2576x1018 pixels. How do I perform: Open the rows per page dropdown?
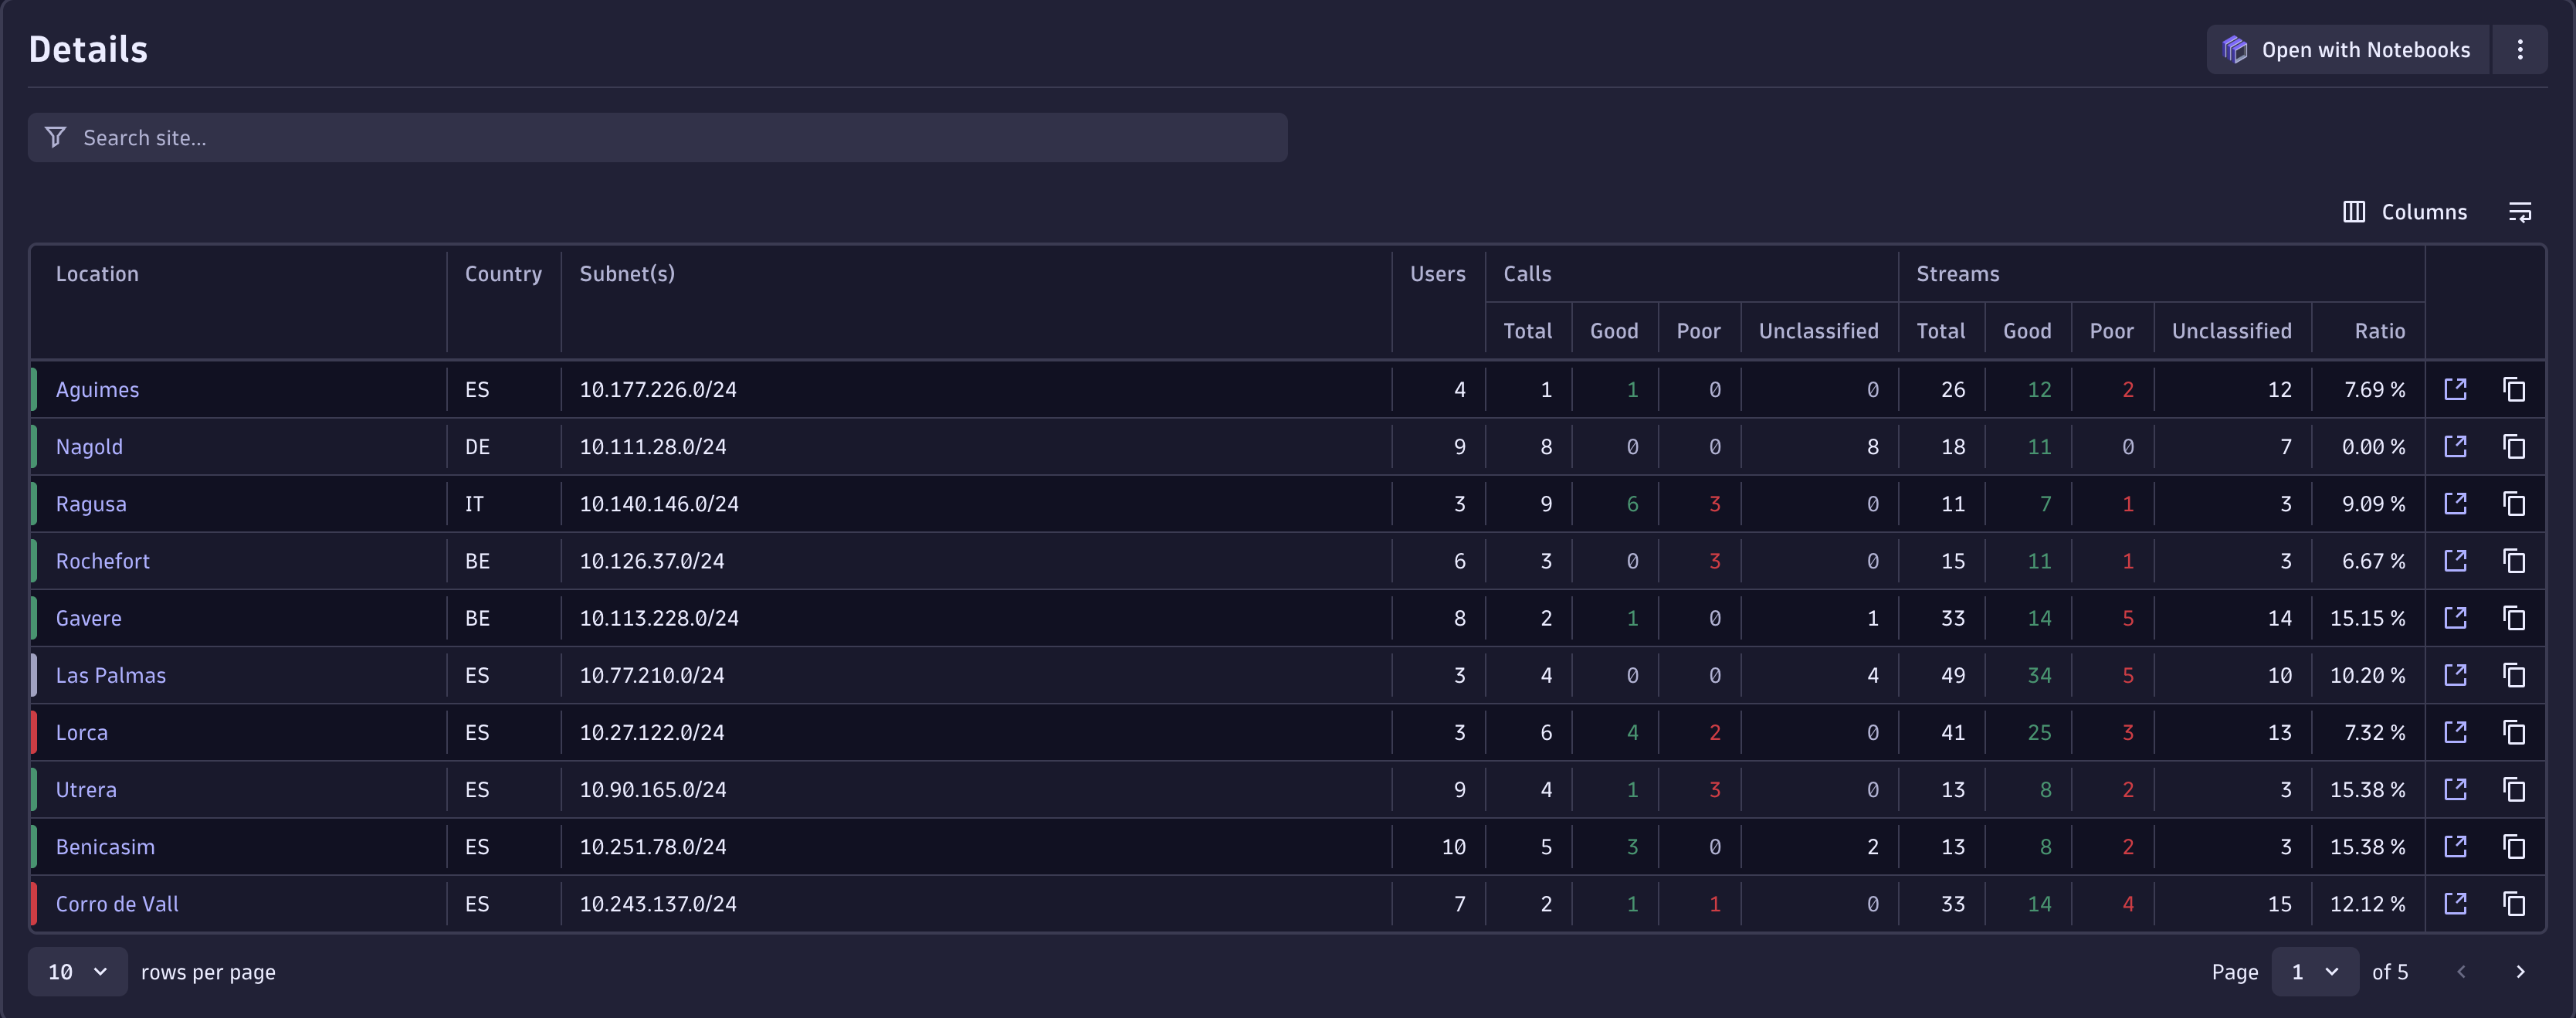point(77,971)
